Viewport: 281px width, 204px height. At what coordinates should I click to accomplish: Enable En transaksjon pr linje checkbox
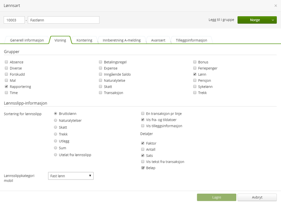coord(143,114)
